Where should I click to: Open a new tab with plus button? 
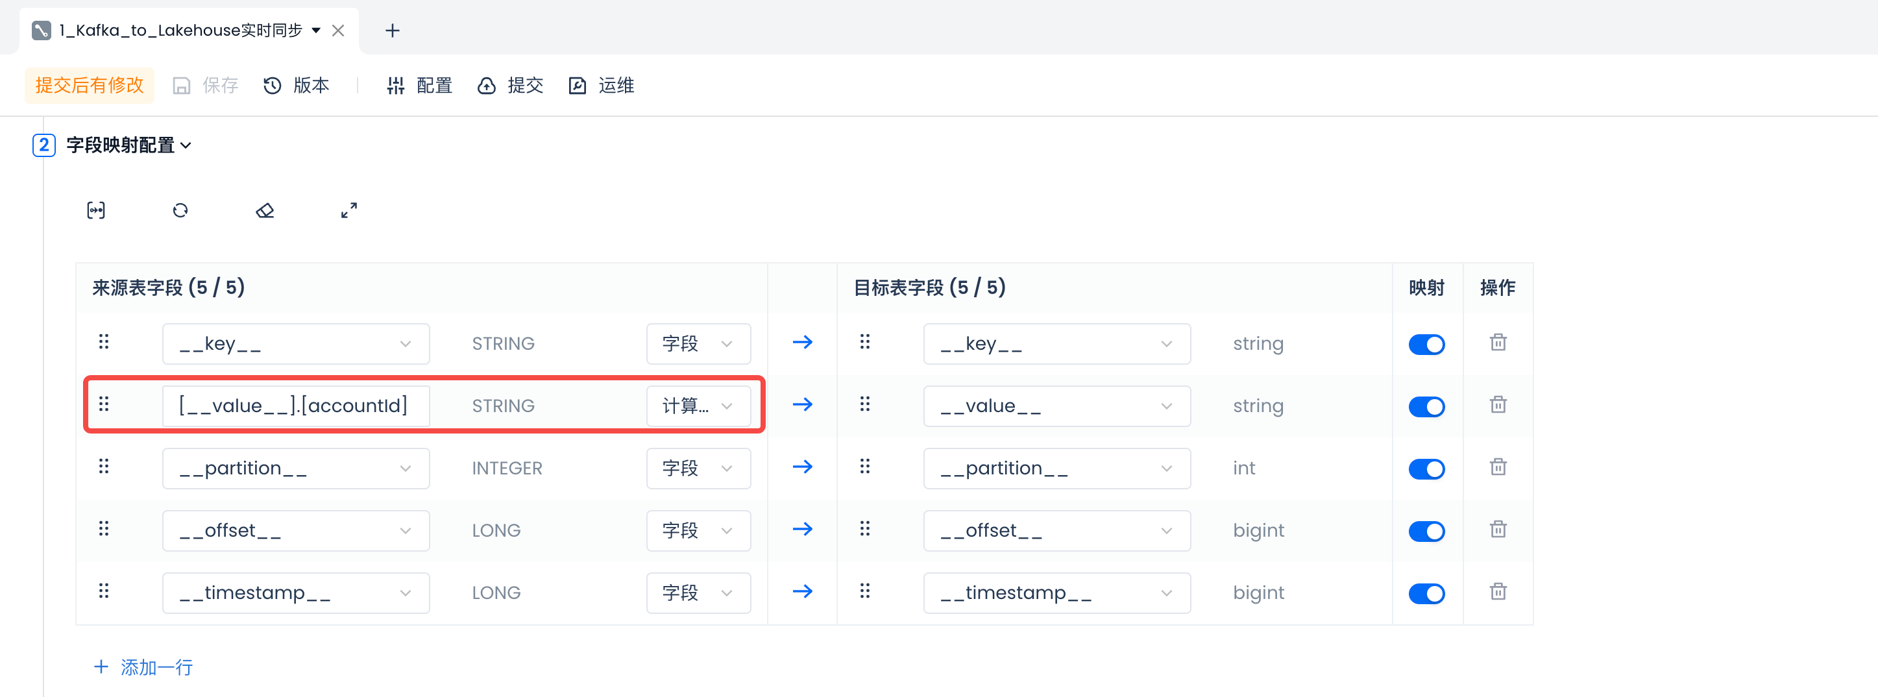(392, 31)
